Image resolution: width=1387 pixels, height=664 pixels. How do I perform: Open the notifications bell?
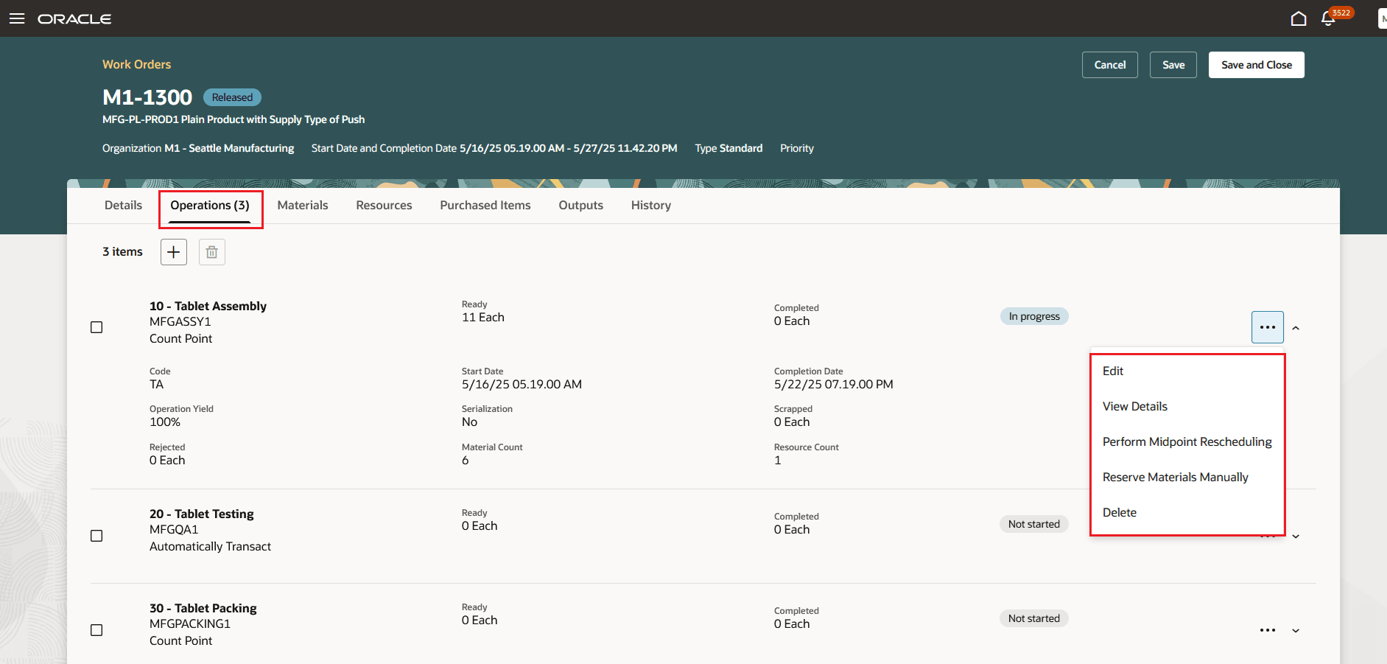(1328, 18)
